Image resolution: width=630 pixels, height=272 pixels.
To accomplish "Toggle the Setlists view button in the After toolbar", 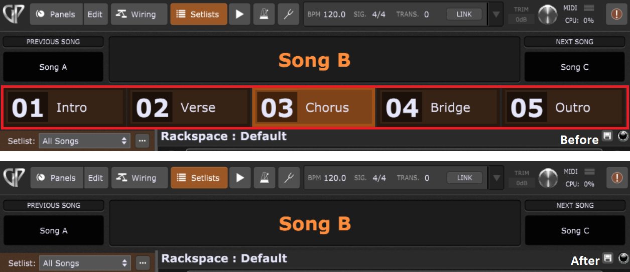I will coord(199,178).
